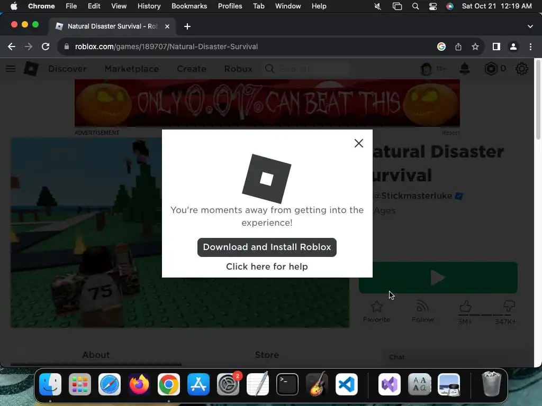The height and width of the screenshot is (406, 542).
Task: Go to the Create page
Action: 192,69
